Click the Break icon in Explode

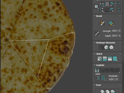97,70
